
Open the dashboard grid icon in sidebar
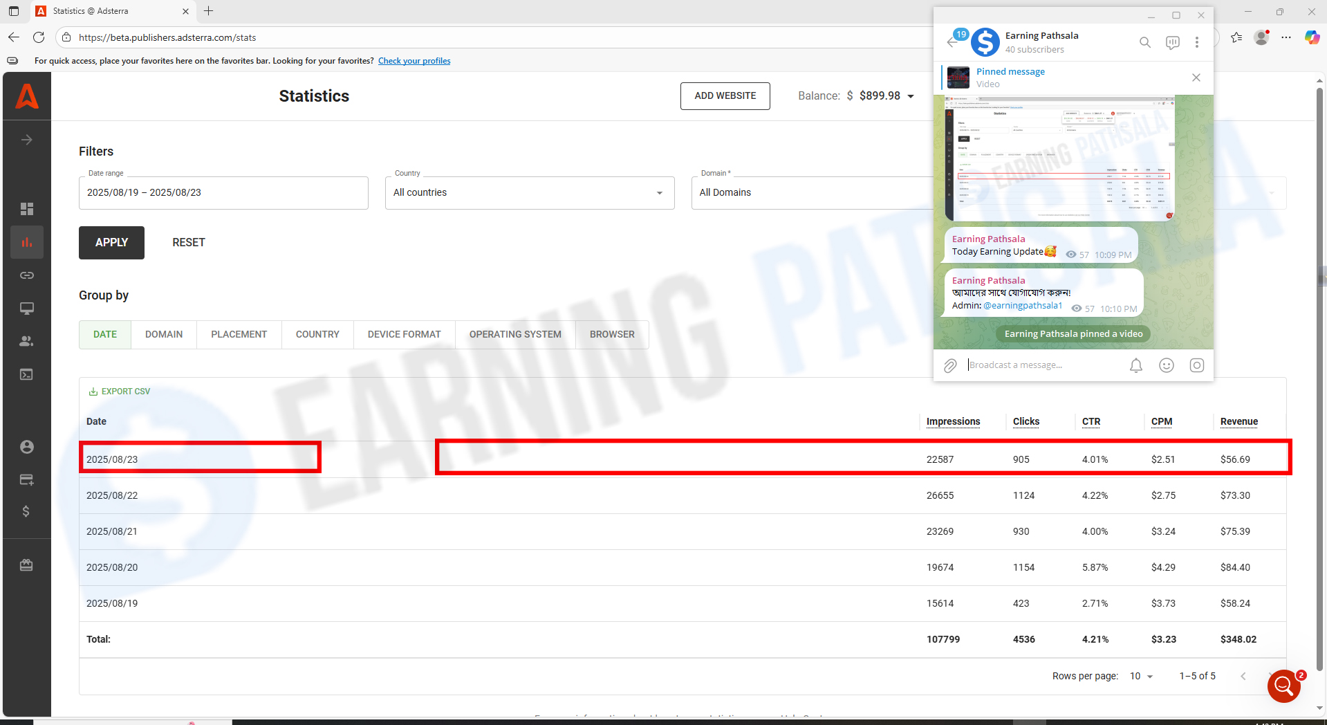click(x=27, y=209)
